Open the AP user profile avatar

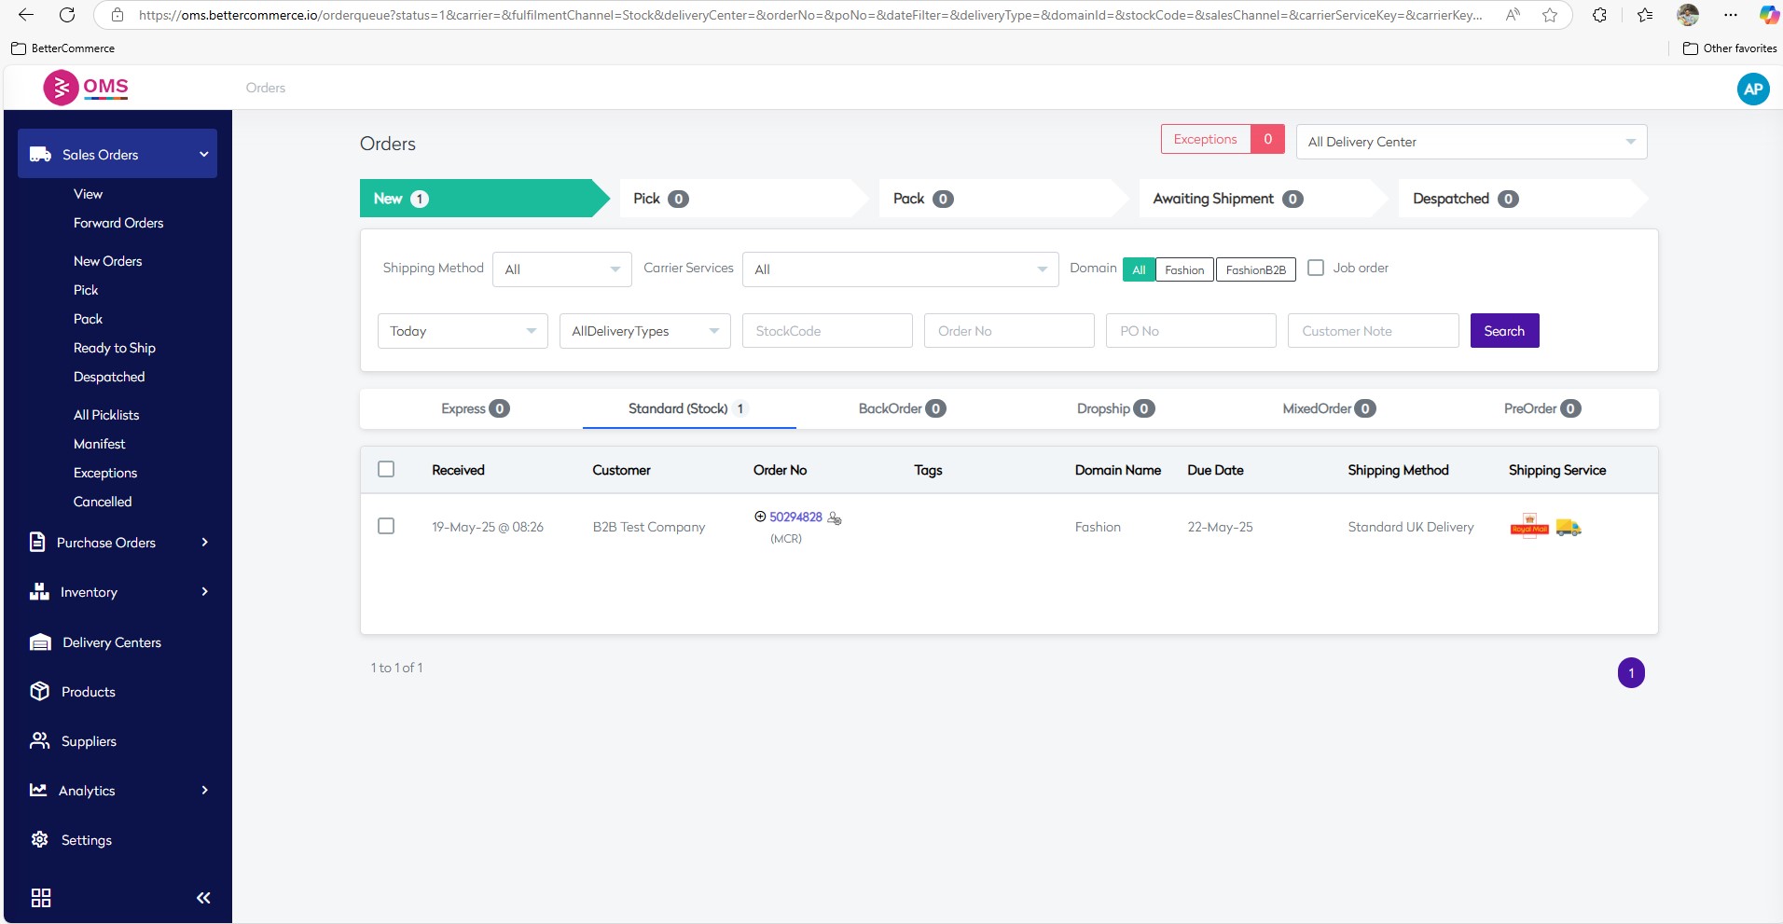tap(1752, 89)
